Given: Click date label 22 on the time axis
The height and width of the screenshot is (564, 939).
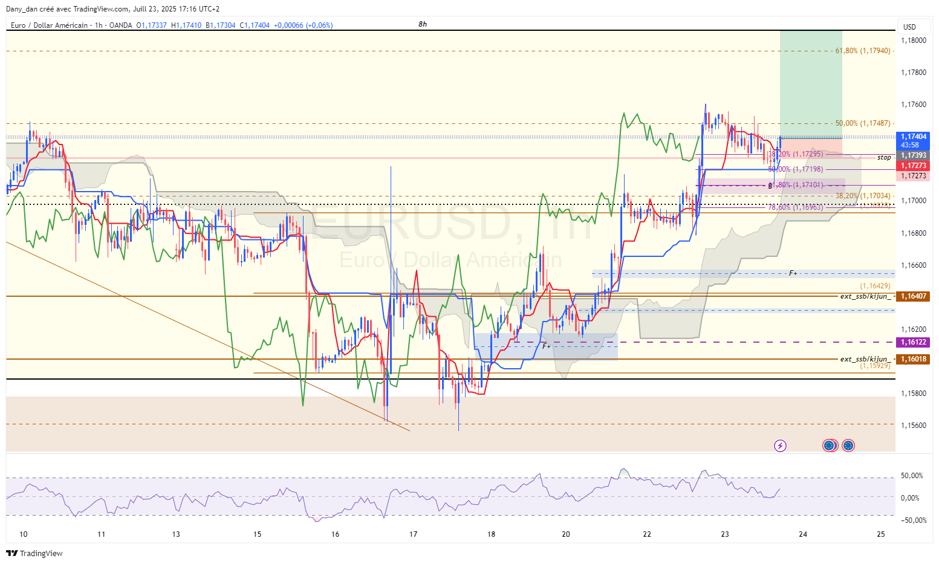Looking at the screenshot, I should tap(648, 534).
